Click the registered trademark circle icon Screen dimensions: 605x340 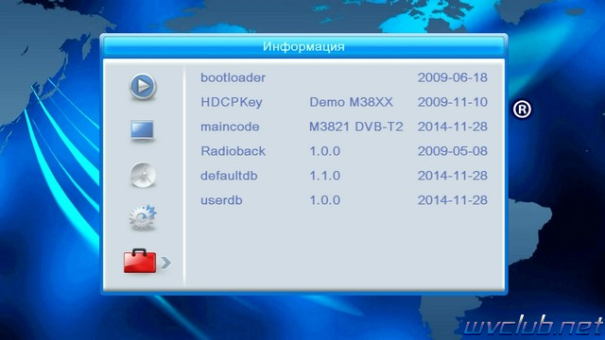[522, 110]
